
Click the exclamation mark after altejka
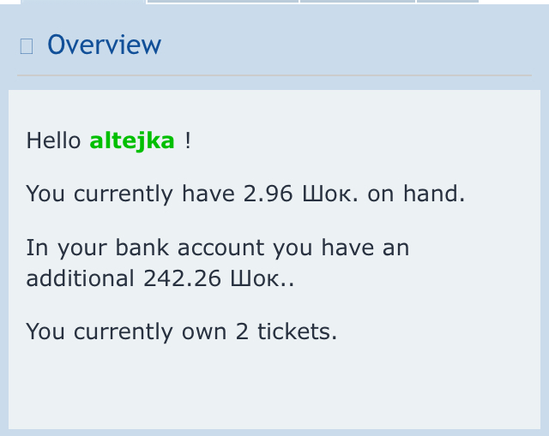point(187,140)
